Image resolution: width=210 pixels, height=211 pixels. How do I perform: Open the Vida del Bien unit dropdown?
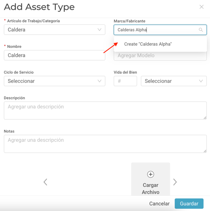point(174,81)
